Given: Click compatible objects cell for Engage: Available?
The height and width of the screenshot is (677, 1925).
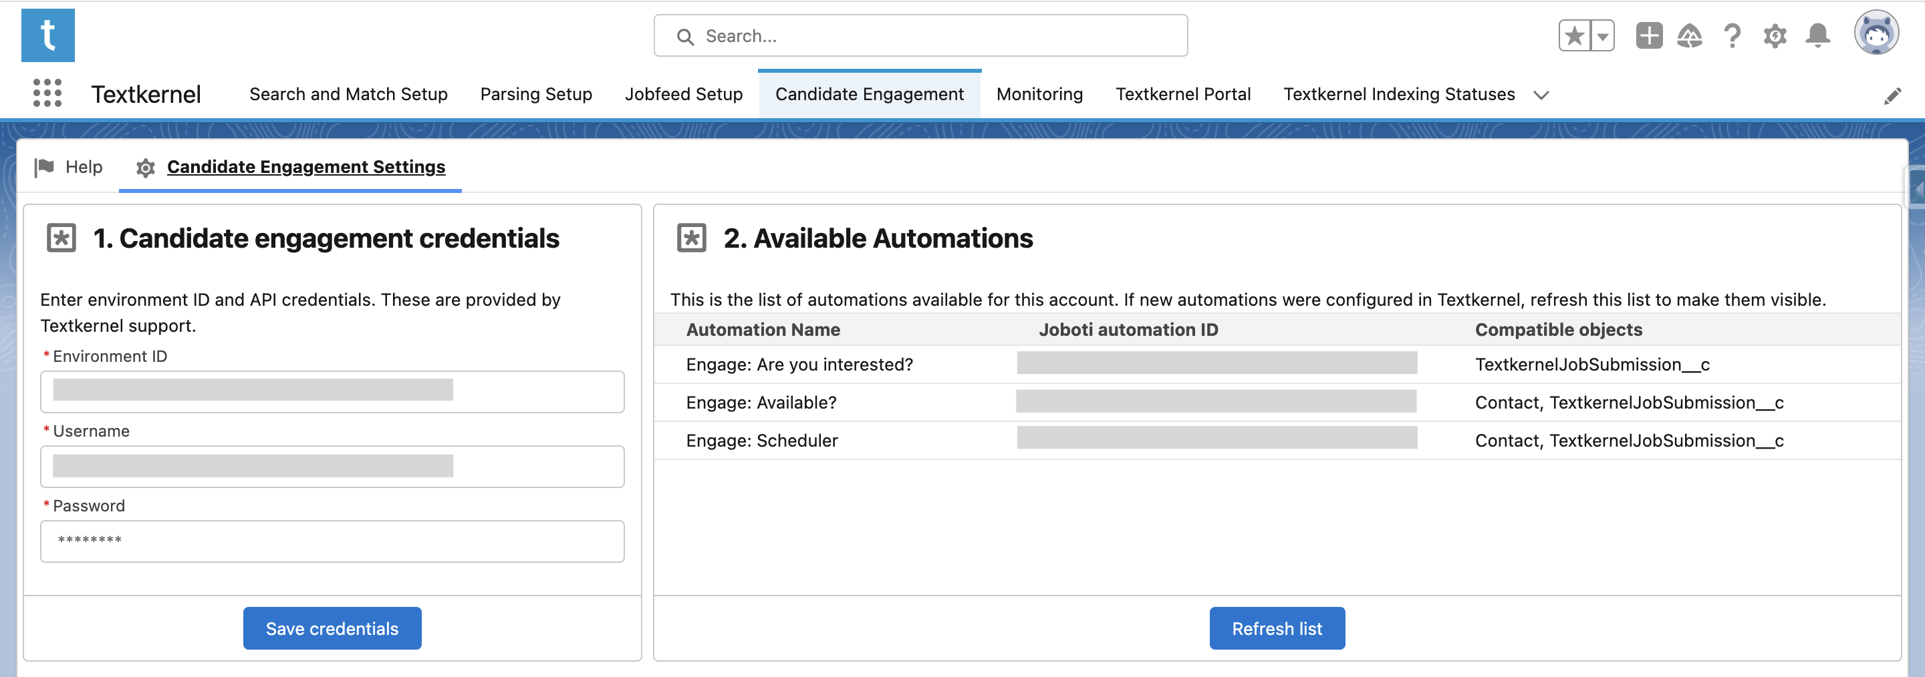Looking at the screenshot, I should (x=1629, y=403).
